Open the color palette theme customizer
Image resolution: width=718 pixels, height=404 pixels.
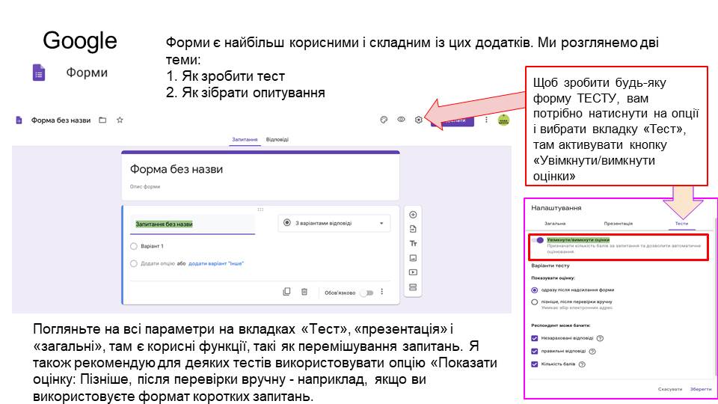(383, 120)
